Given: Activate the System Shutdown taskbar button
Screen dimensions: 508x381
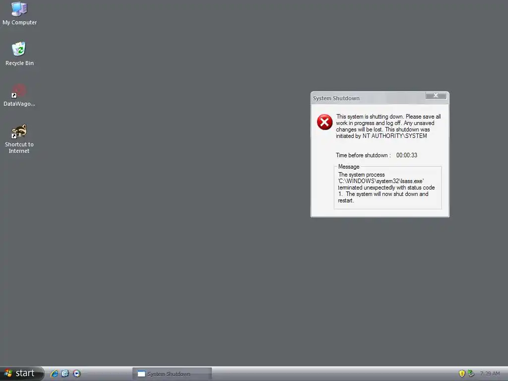Looking at the screenshot, I should point(172,374).
